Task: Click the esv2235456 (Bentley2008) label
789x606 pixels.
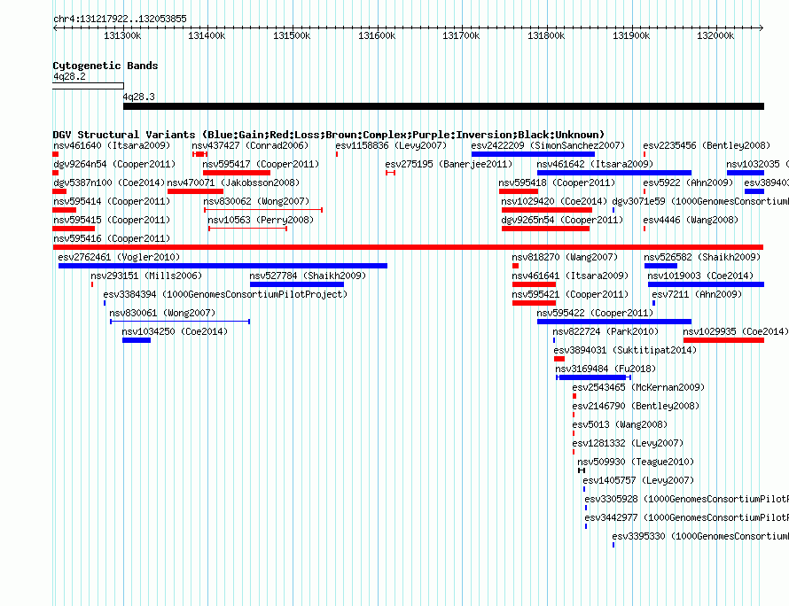Action: 707,145
